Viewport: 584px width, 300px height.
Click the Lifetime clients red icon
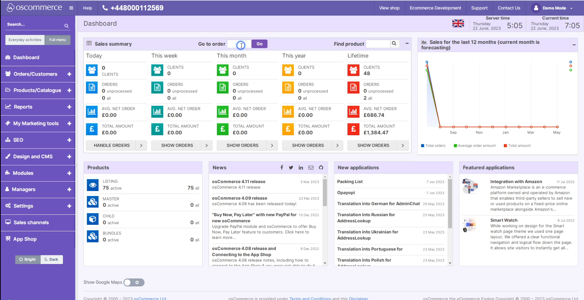coord(353,70)
